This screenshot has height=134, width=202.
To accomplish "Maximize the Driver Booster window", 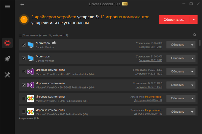I will (x=191, y=4).
